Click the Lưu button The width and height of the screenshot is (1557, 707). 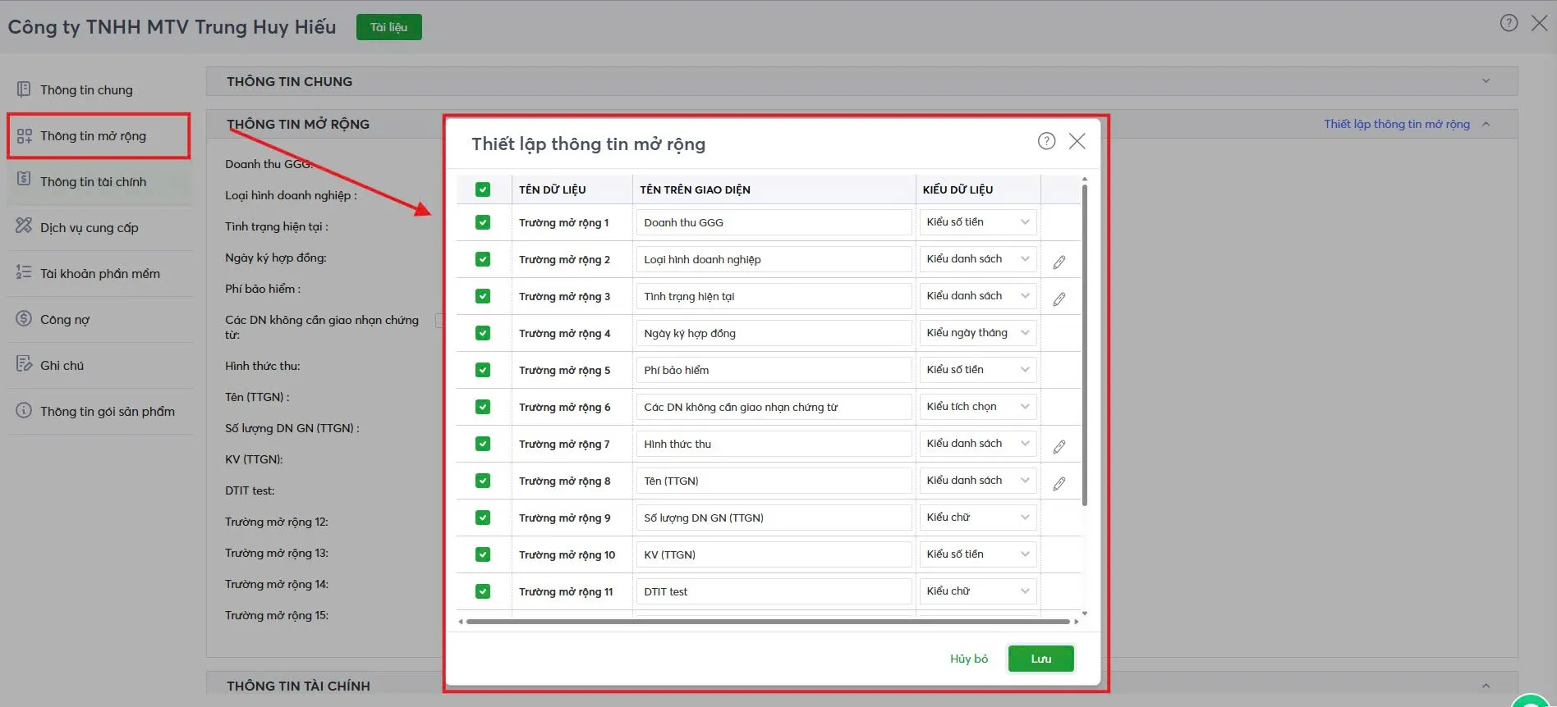(x=1040, y=659)
